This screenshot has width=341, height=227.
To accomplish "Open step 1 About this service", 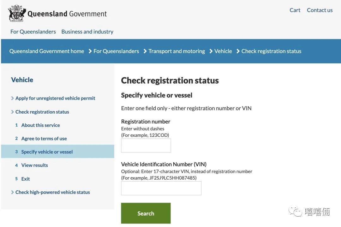I will [40, 125].
